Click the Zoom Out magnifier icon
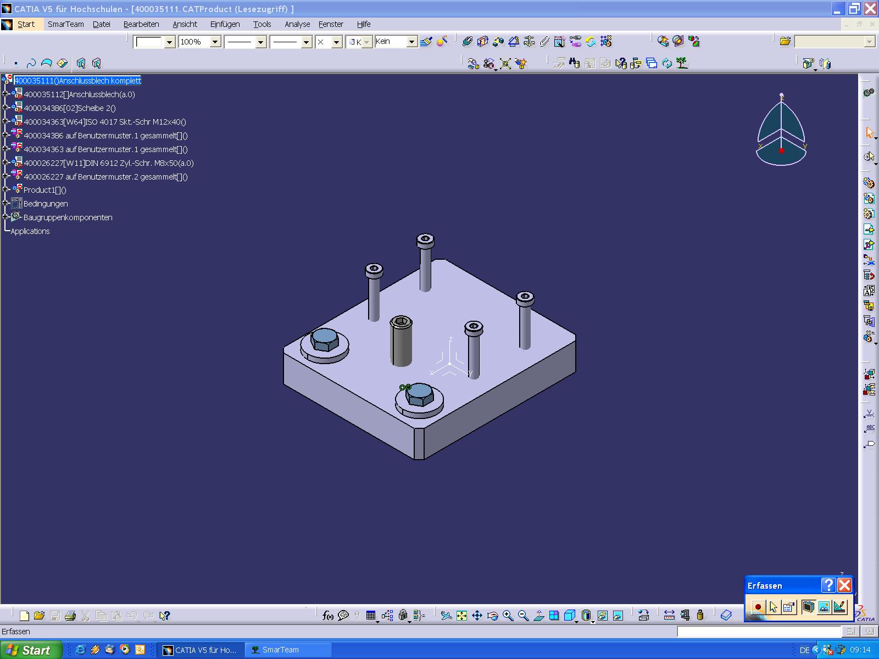Viewport: 879px width, 659px height. [523, 616]
